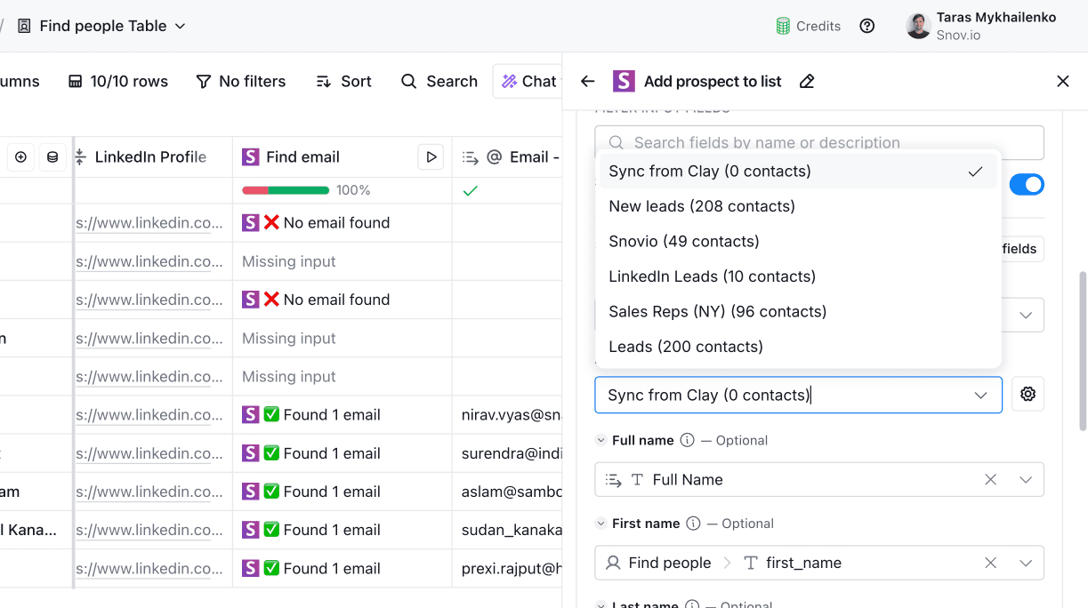Select New leads (208 contacts) option

(702, 206)
